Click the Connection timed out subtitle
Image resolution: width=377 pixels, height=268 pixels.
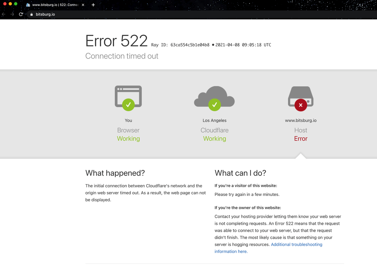(x=122, y=56)
